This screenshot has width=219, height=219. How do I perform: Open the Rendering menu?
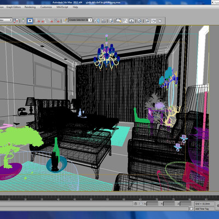pos(30,7)
